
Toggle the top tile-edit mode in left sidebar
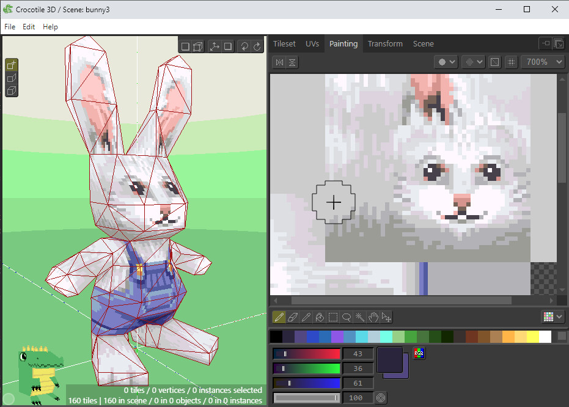point(10,64)
